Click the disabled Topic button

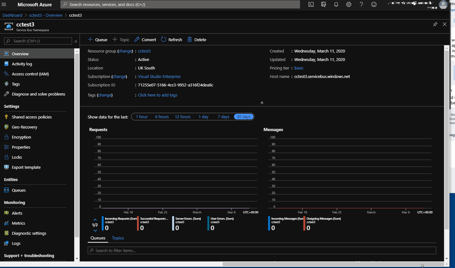click(x=121, y=40)
